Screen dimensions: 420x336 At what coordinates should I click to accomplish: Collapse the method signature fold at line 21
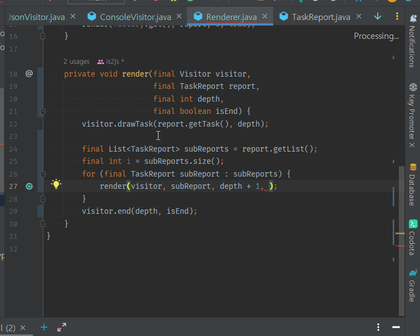tap(43, 111)
